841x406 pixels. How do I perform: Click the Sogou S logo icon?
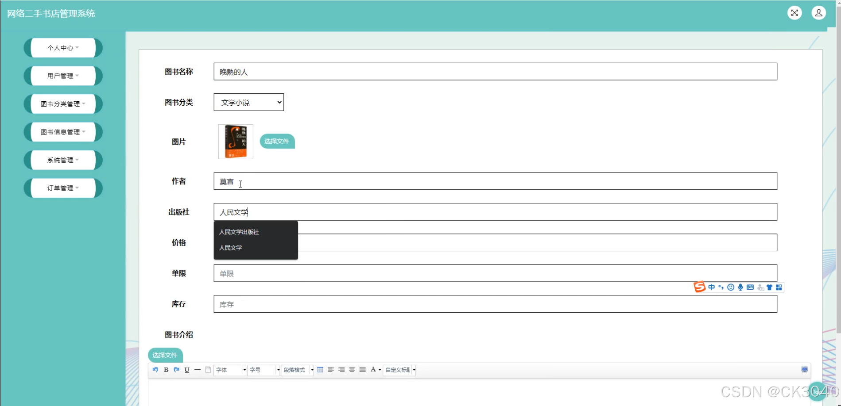[700, 287]
